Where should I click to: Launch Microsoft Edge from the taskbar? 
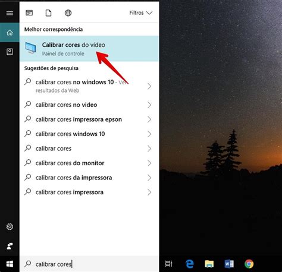pyautogui.click(x=190, y=264)
